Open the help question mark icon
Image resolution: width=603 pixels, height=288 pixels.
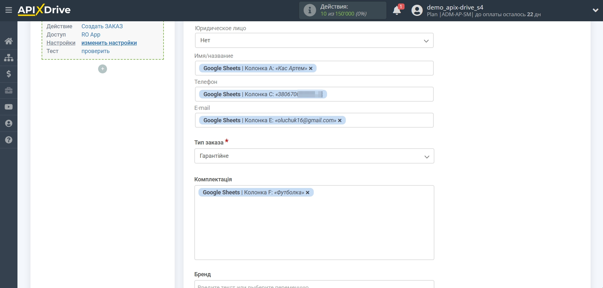click(x=9, y=140)
